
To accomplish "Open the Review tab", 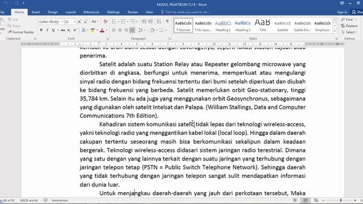I will coord(133,12).
